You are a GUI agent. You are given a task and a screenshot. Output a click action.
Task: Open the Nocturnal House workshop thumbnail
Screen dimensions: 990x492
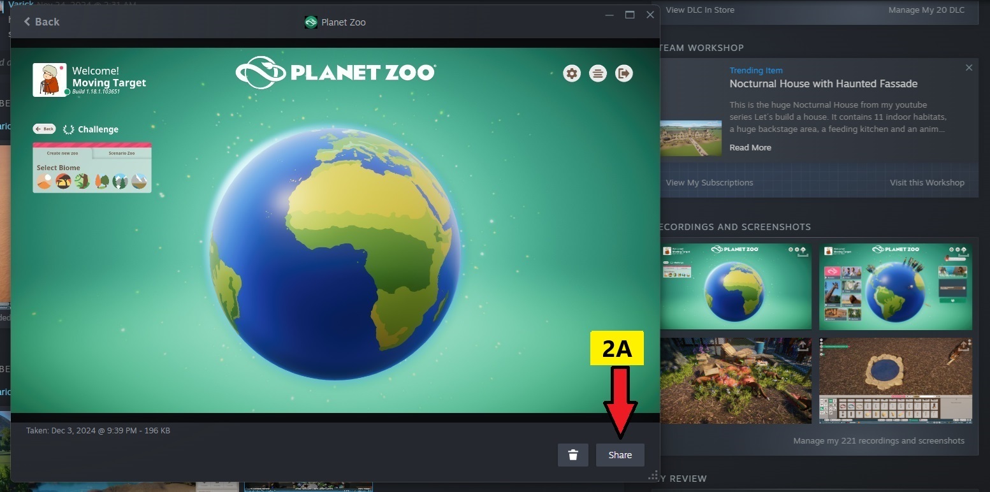(x=691, y=138)
